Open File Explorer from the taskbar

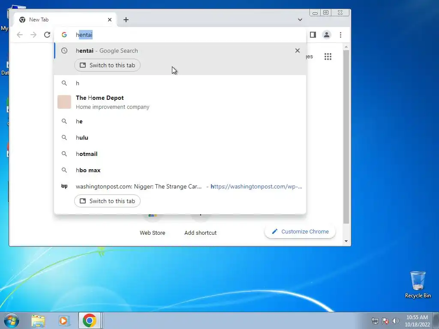[x=38, y=321]
